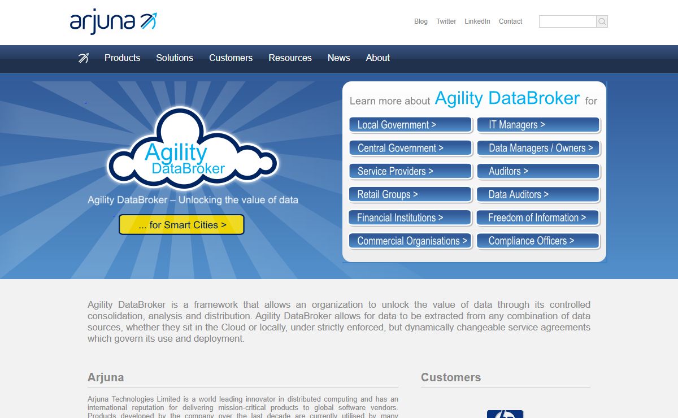Click the arrow home icon in navigation bar

pos(84,58)
